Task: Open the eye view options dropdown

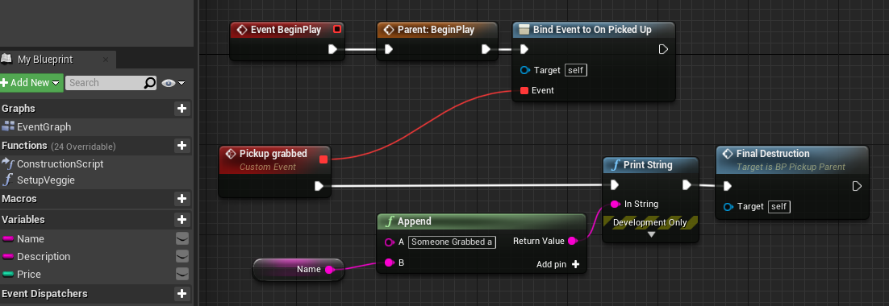Action: point(173,83)
